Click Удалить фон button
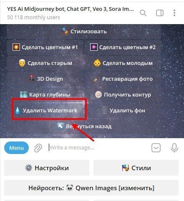Image resolution: width=184 pixels, height=201 pixels. click(123, 111)
